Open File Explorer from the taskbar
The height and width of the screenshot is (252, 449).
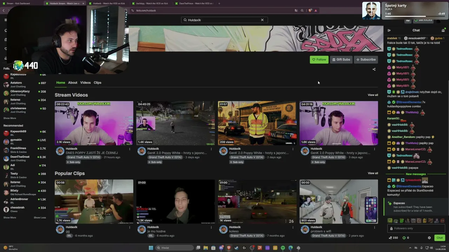point(206,248)
